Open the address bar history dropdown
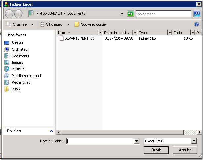Screen dimensions: 203x160 (122, 14)
